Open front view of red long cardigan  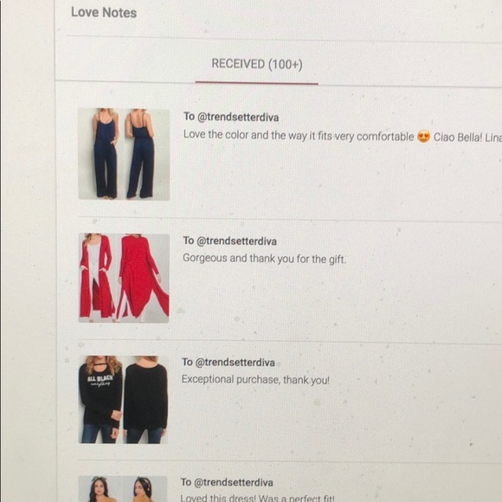(x=100, y=278)
